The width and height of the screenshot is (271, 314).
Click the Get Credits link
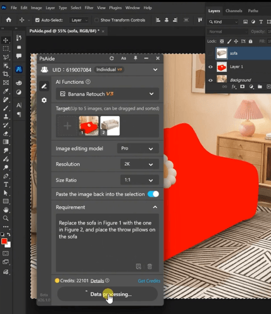pos(149,281)
